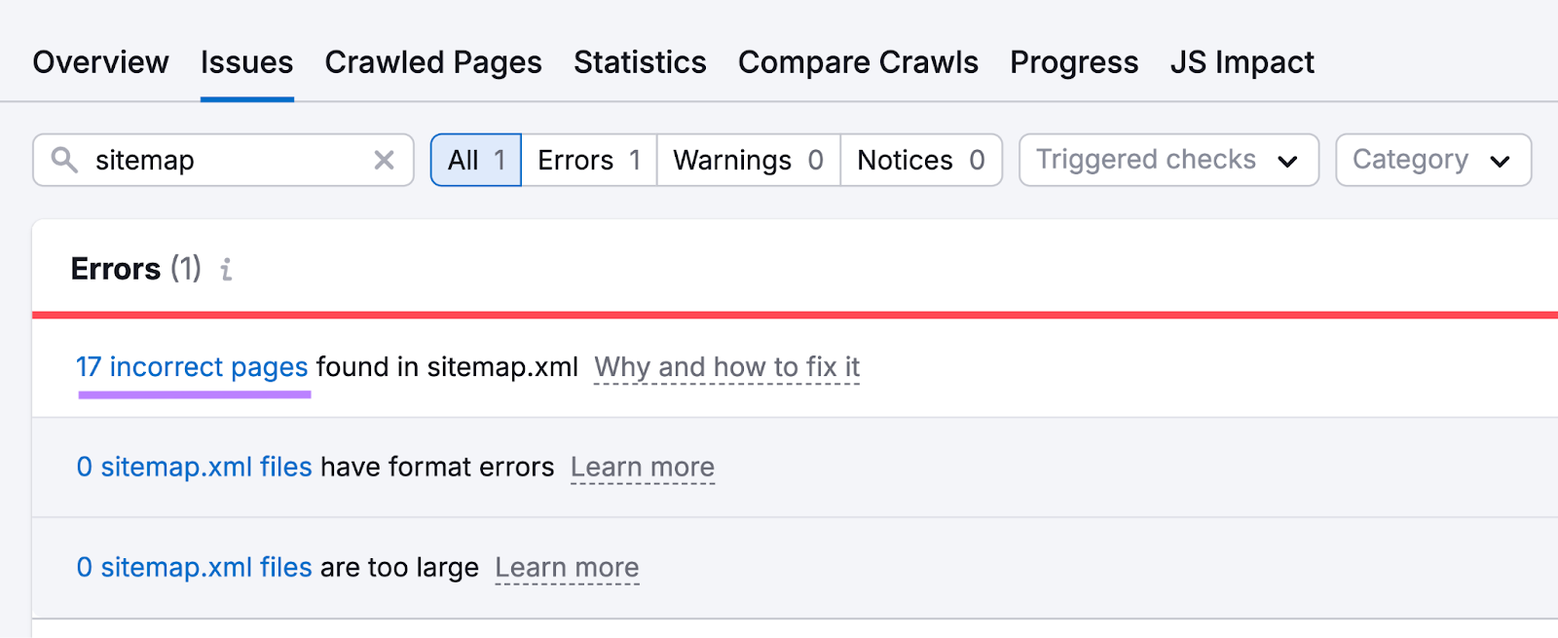The width and height of the screenshot is (1558, 638).
Task: Clear the sitemap search with the X icon
Action: (x=384, y=160)
